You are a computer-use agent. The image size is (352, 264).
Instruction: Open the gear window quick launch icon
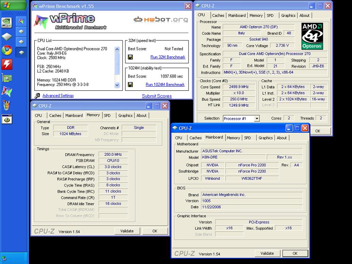(x=7, y=119)
